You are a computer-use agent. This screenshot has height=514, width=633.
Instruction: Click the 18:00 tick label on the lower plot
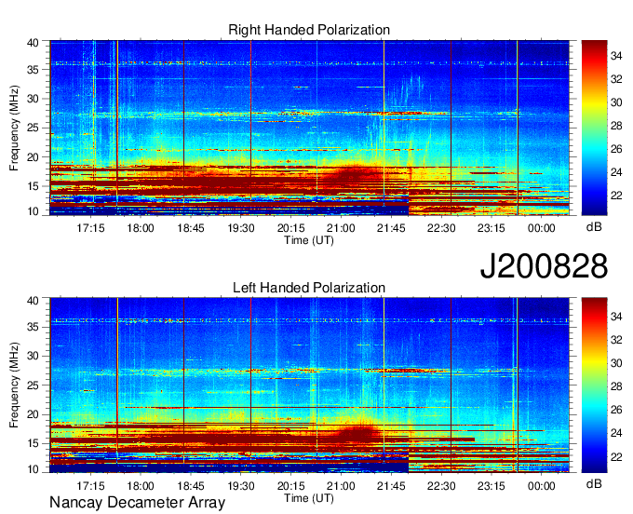[x=141, y=486]
